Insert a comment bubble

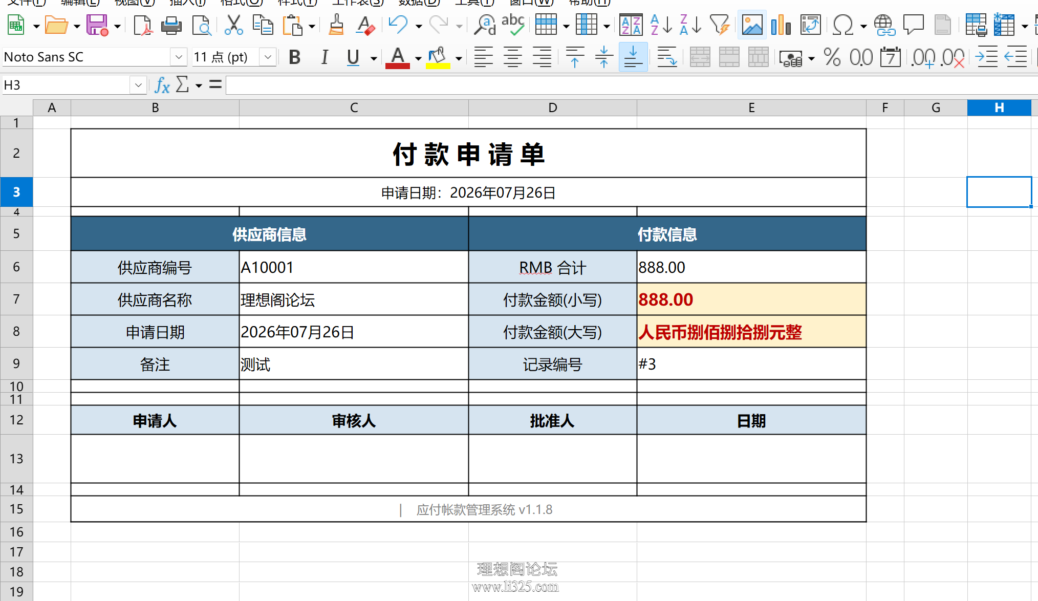click(913, 25)
